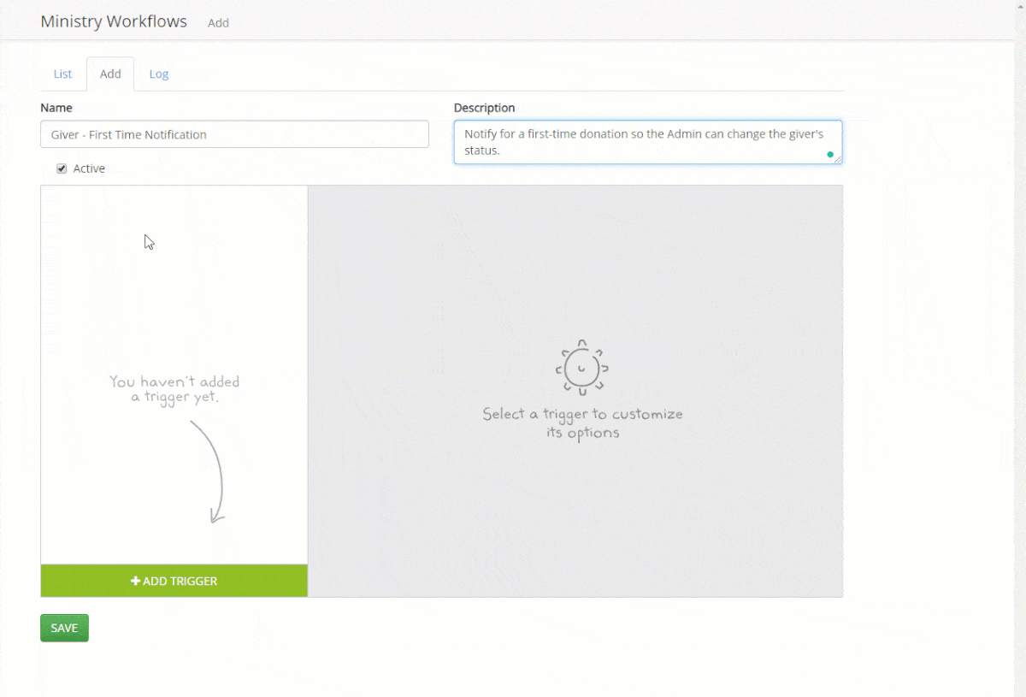
Task: Focus the Name input field
Action: pyautogui.click(x=234, y=134)
